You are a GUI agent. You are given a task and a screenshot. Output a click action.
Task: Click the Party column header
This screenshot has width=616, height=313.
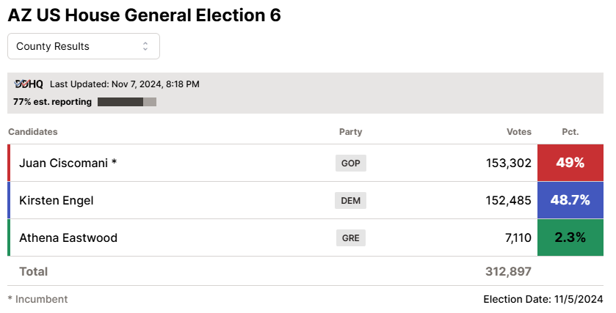click(x=351, y=132)
